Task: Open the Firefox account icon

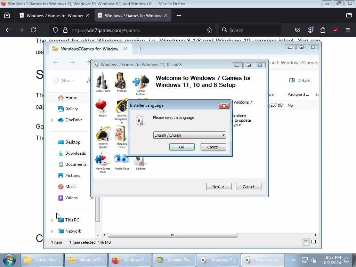Action: 310,30
